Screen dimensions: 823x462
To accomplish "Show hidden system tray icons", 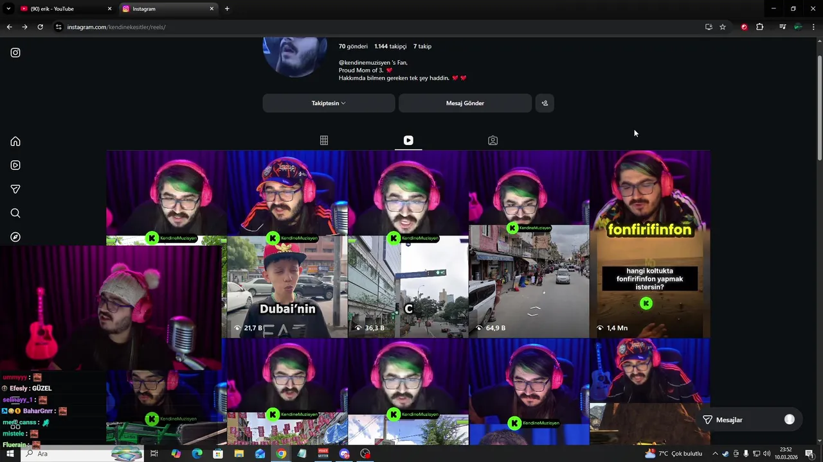I will point(715,454).
